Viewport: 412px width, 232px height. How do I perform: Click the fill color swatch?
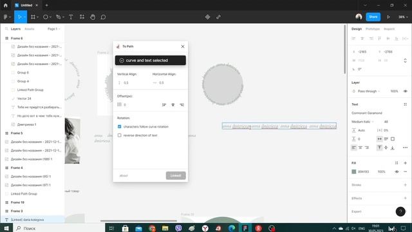[354, 172]
